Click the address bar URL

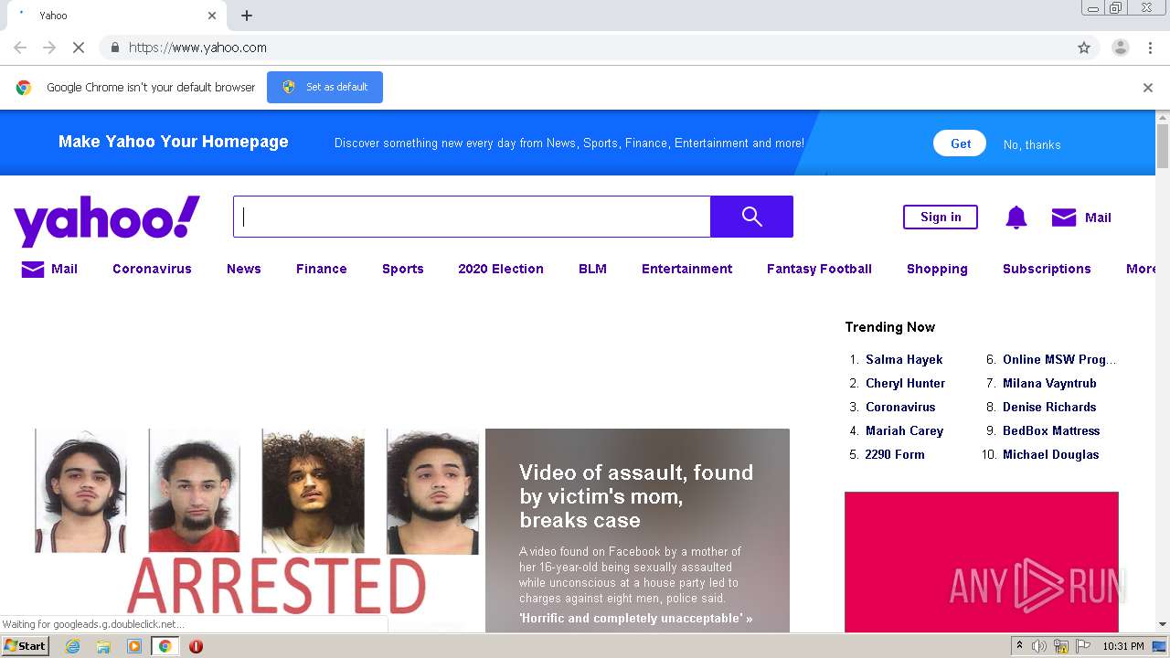click(x=197, y=48)
